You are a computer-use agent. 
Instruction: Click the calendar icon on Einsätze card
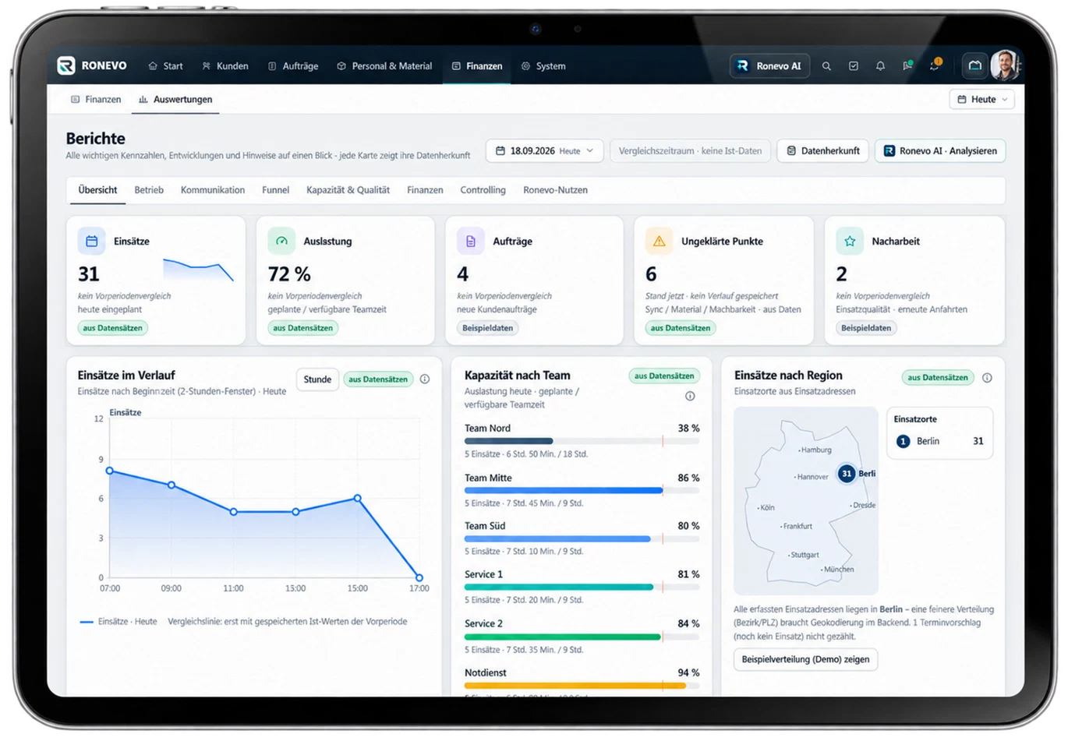click(91, 242)
